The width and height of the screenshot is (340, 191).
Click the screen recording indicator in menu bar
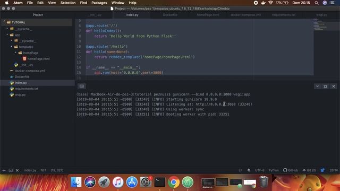tap(256, 3)
